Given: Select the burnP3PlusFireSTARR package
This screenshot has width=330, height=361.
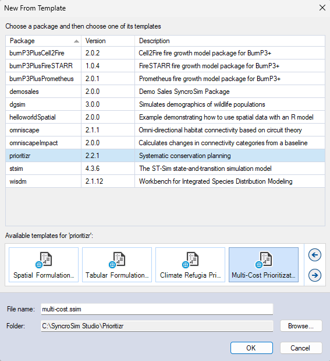Looking at the screenshot, I should tap(165, 66).
